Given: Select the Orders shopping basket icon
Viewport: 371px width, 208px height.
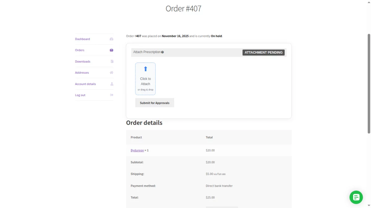Looking at the screenshot, I should pyautogui.click(x=111, y=50).
